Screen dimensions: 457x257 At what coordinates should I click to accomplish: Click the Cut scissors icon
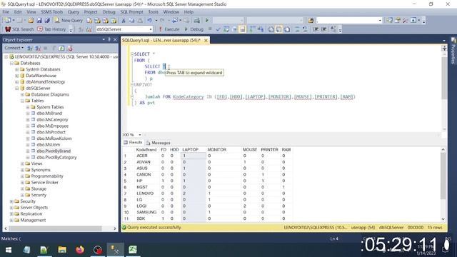pos(124,21)
